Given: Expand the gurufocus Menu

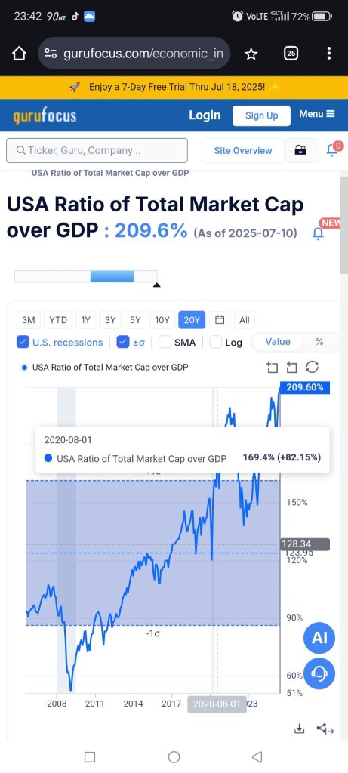Looking at the screenshot, I should 317,115.
